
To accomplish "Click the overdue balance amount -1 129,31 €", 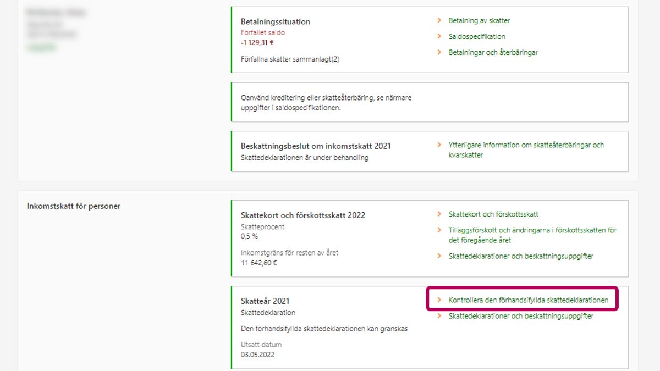I will 257,42.
